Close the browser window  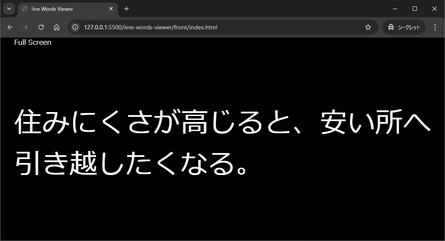(435, 9)
